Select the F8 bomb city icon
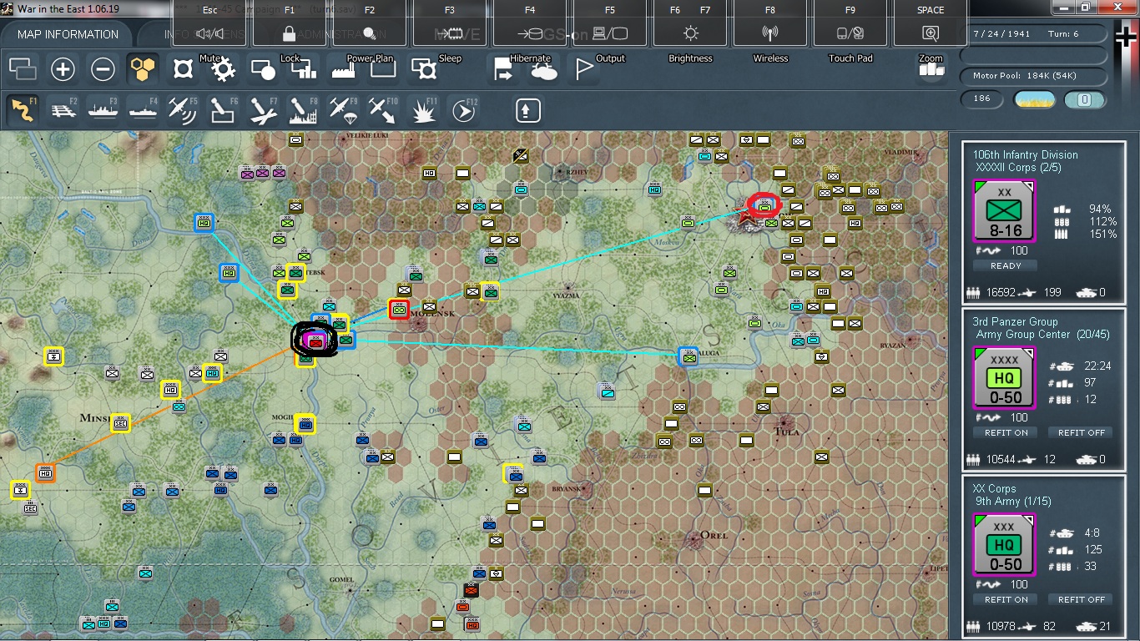This screenshot has height=641, width=1140. click(303, 110)
